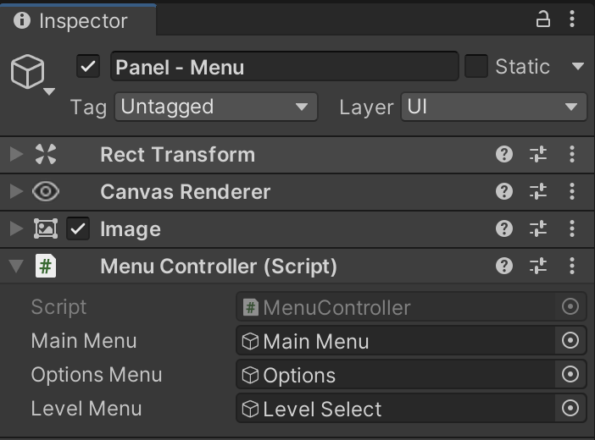
Task: Click the GameObject cube icon selector
Action: (29, 74)
